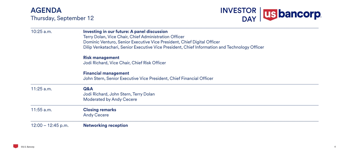The height and width of the screenshot is (152, 349).
Task: Click the John Stern, Chief Financial Officer line
Action: click(148, 79)
